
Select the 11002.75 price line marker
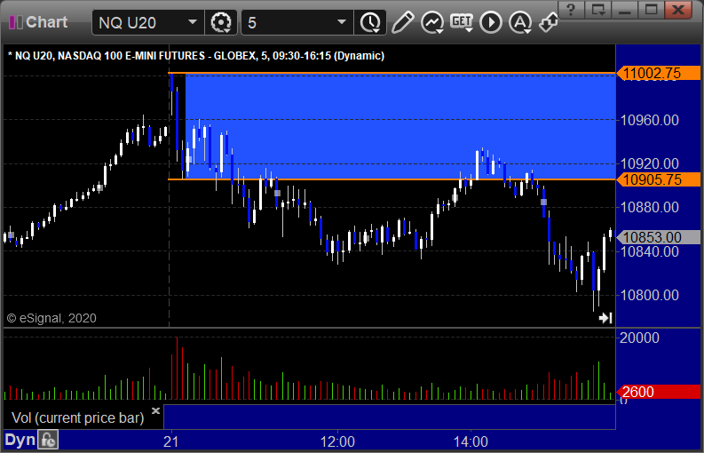[658, 73]
